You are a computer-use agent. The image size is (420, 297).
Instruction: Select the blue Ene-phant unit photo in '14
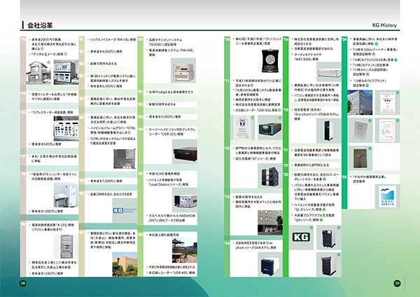tap(270, 264)
